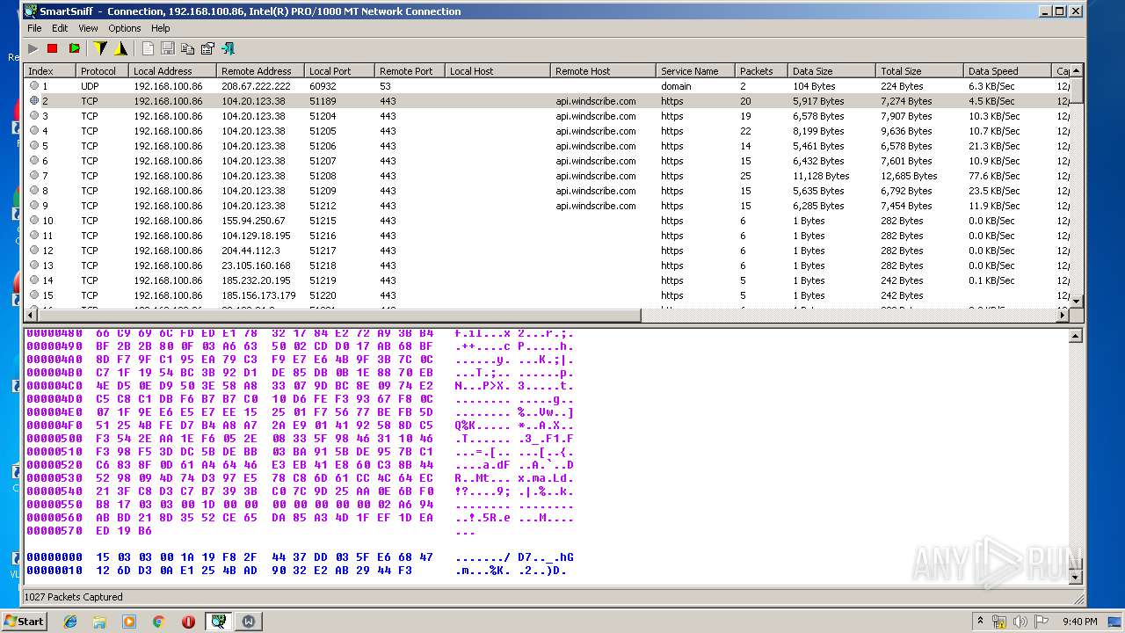Open the Help menu

pos(160,28)
